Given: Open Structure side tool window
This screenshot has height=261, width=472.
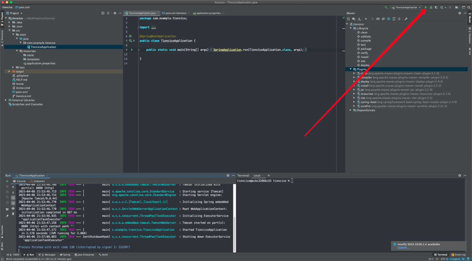Looking at the screenshot, I should pos(2,38).
